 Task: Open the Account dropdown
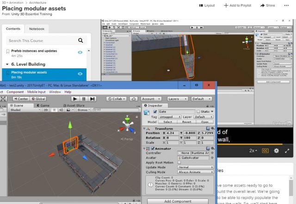click(x=151, y=99)
